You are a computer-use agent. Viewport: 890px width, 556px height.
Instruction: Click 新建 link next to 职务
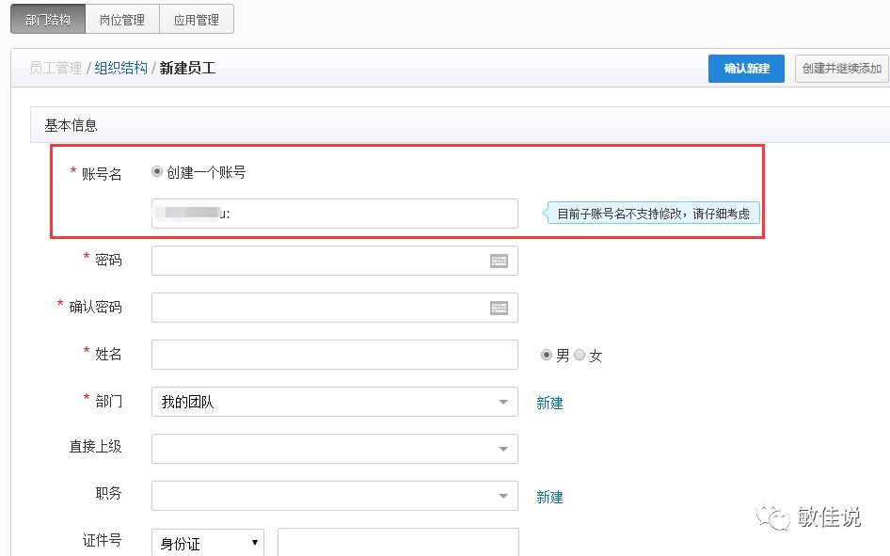(549, 497)
